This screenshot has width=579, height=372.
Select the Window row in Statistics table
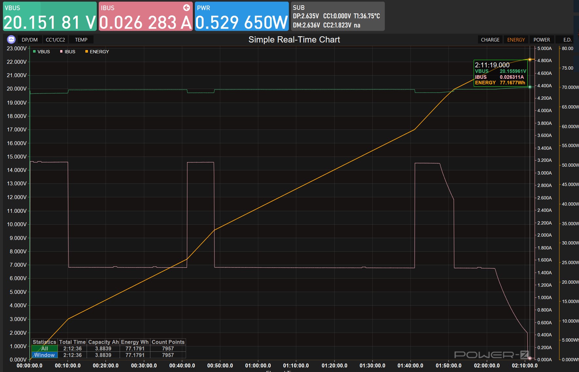pyautogui.click(x=44, y=355)
